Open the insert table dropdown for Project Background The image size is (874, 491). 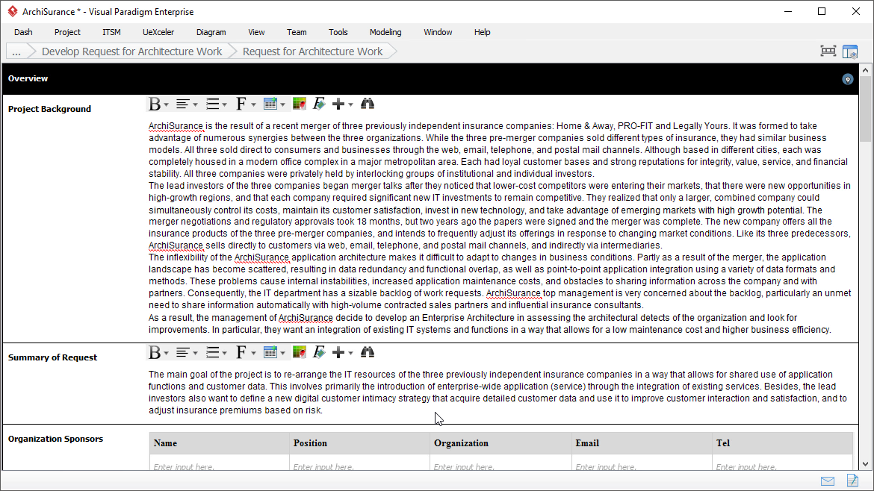[282, 104]
